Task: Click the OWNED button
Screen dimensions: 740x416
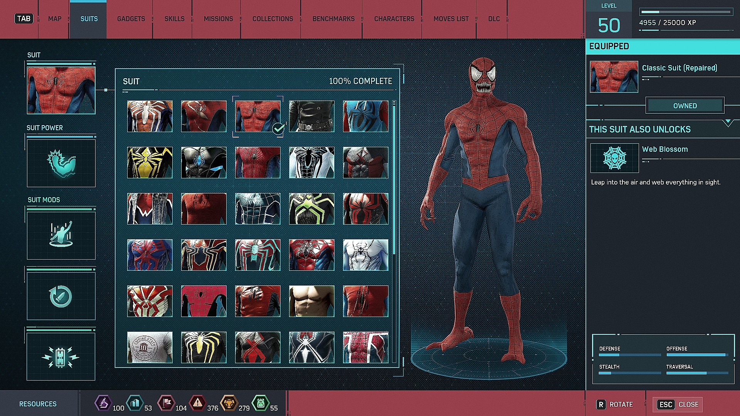Action: click(x=685, y=105)
